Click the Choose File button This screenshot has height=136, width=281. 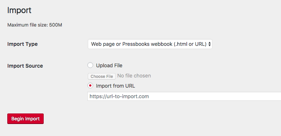coord(102,76)
